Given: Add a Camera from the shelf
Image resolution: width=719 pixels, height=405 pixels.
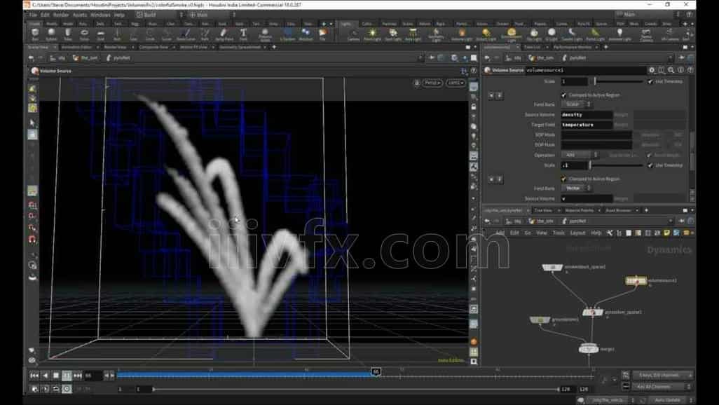Looking at the screenshot, I should 353,34.
